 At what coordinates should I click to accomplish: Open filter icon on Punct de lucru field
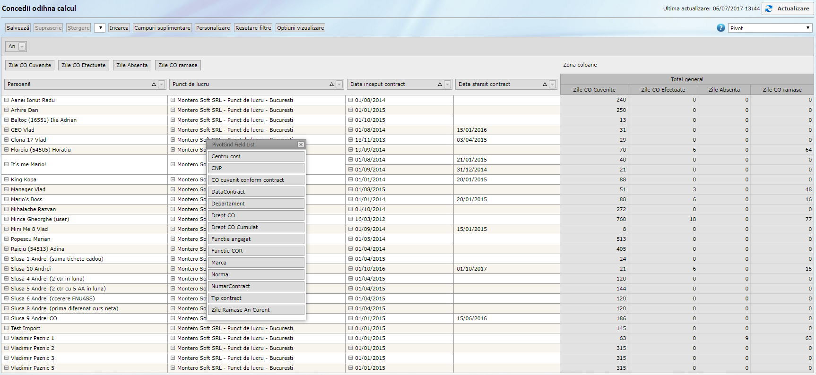tap(339, 85)
